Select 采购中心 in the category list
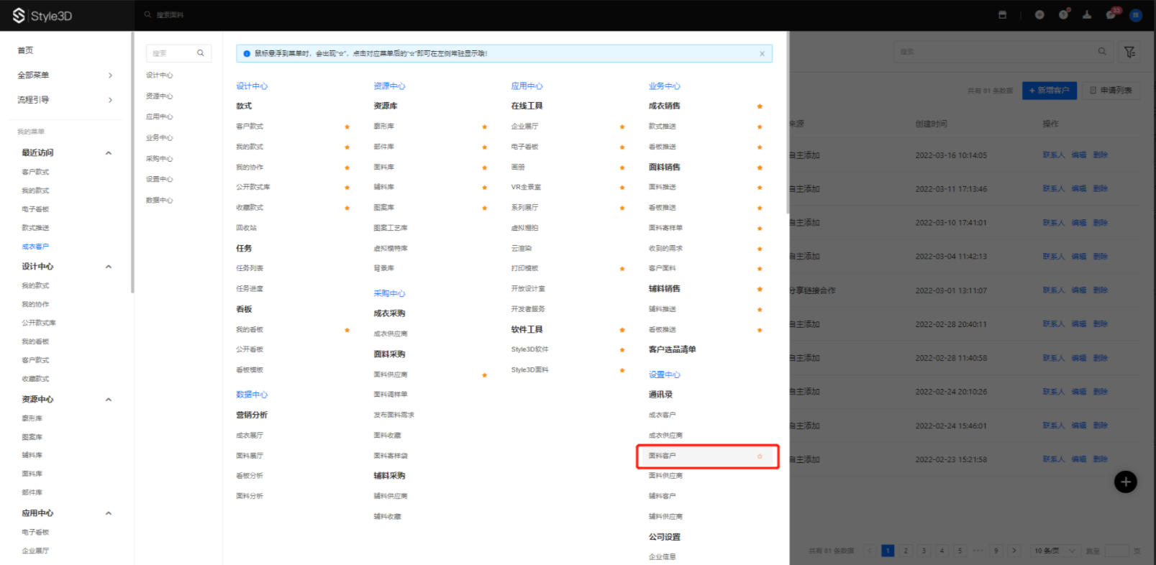The width and height of the screenshot is (1156, 565). [160, 159]
